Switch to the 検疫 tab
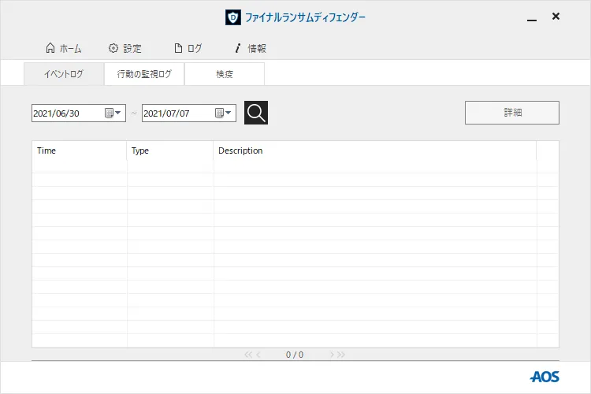Screen dimensions: 591x394 pyautogui.click(x=225, y=74)
